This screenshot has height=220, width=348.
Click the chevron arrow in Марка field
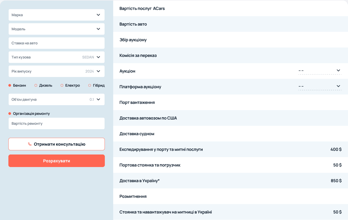98,15
